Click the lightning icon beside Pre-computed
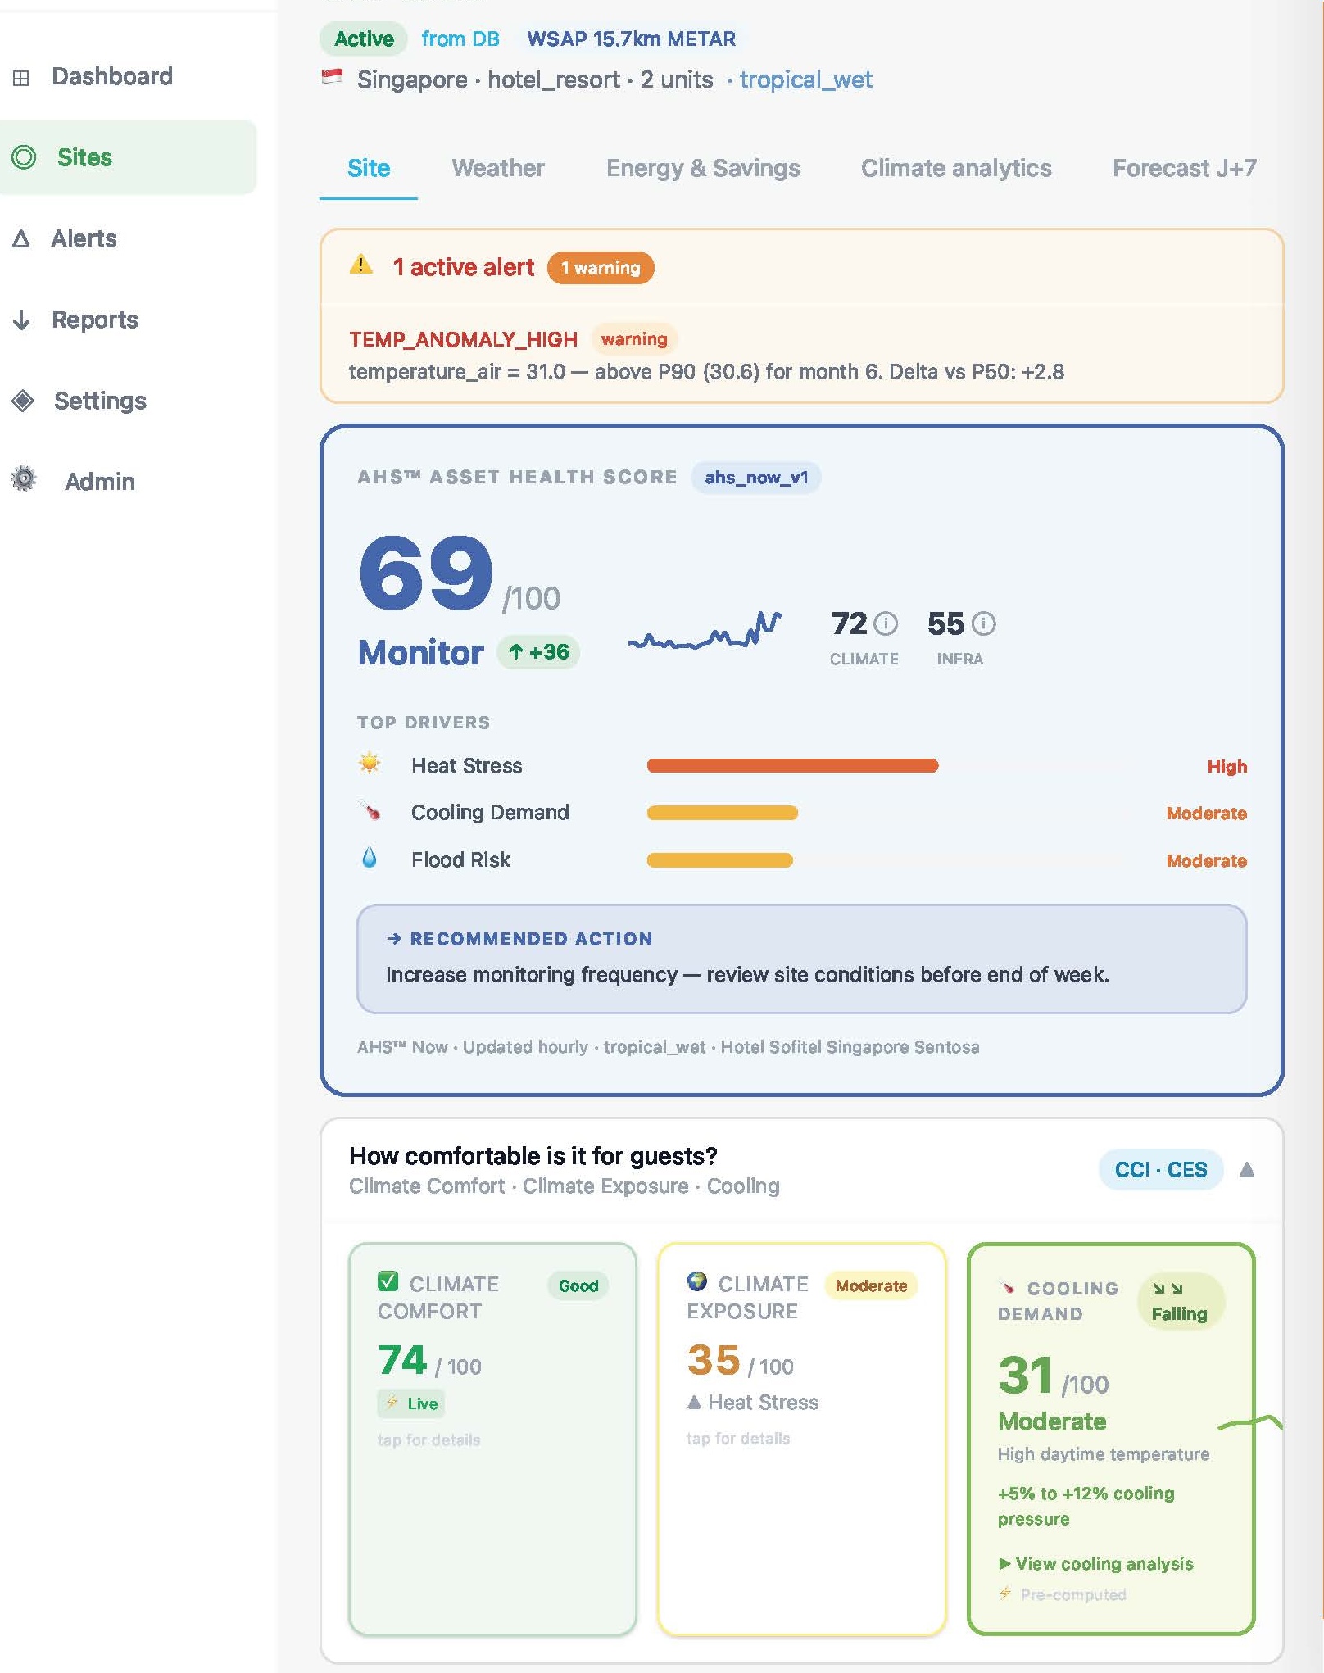1324x1673 pixels. [x=1005, y=1594]
